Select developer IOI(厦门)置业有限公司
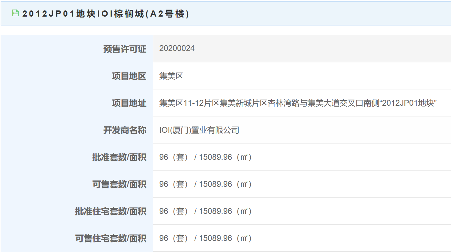451x252 pixels. pos(199,130)
